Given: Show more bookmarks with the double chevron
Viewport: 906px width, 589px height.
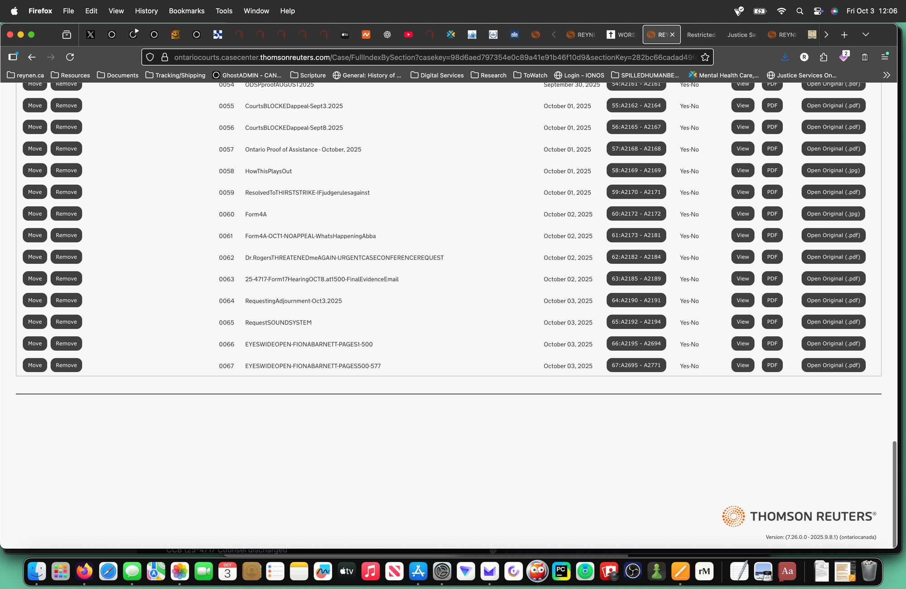Looking at the screenshot, I should point(887,75).
